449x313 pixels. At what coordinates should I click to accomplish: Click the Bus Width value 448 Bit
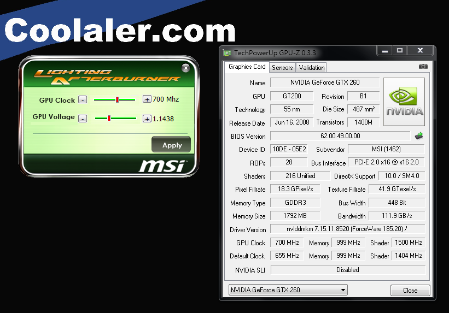click(x=397, y=203)
